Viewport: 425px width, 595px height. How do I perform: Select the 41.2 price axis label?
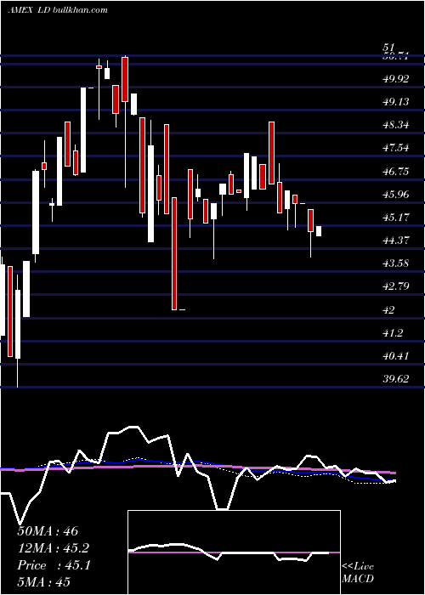(x=393, y=333)
